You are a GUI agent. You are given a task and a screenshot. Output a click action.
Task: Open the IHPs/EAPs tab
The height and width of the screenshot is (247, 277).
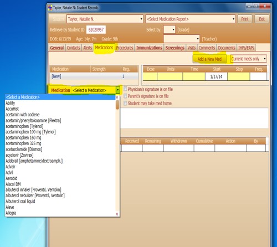[x=246, y=48]
